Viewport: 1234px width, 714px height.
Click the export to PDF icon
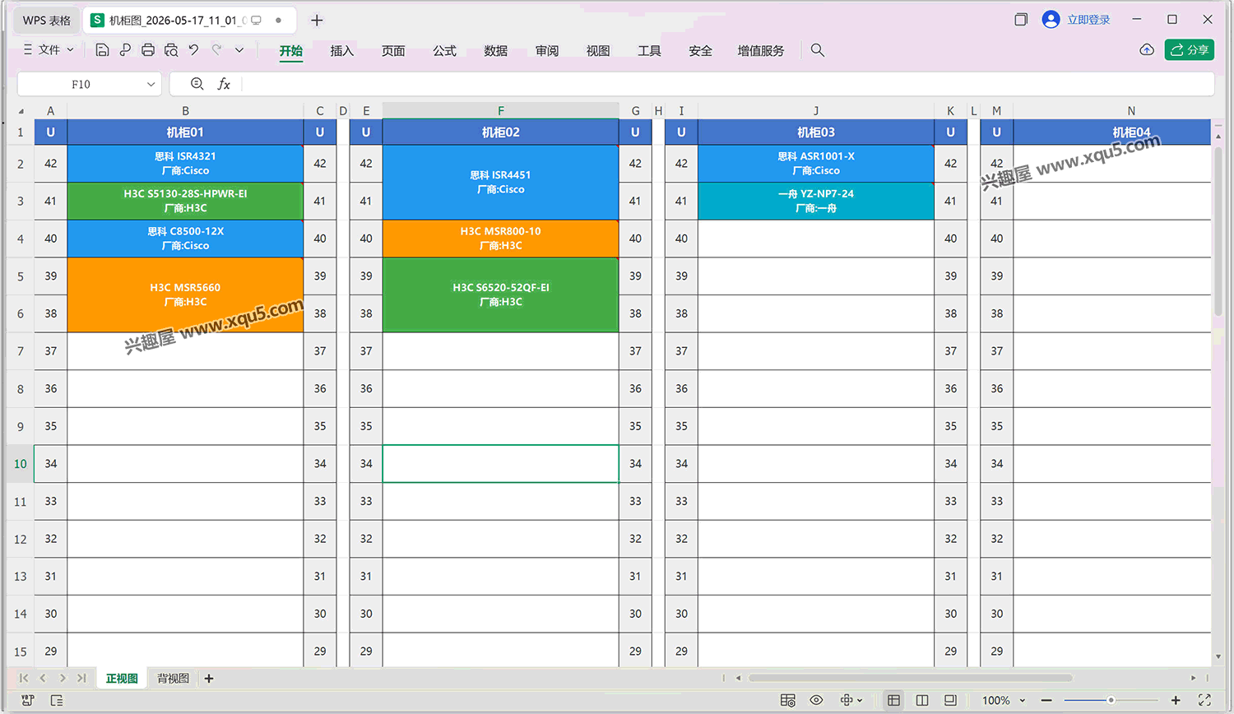(125, 50)
